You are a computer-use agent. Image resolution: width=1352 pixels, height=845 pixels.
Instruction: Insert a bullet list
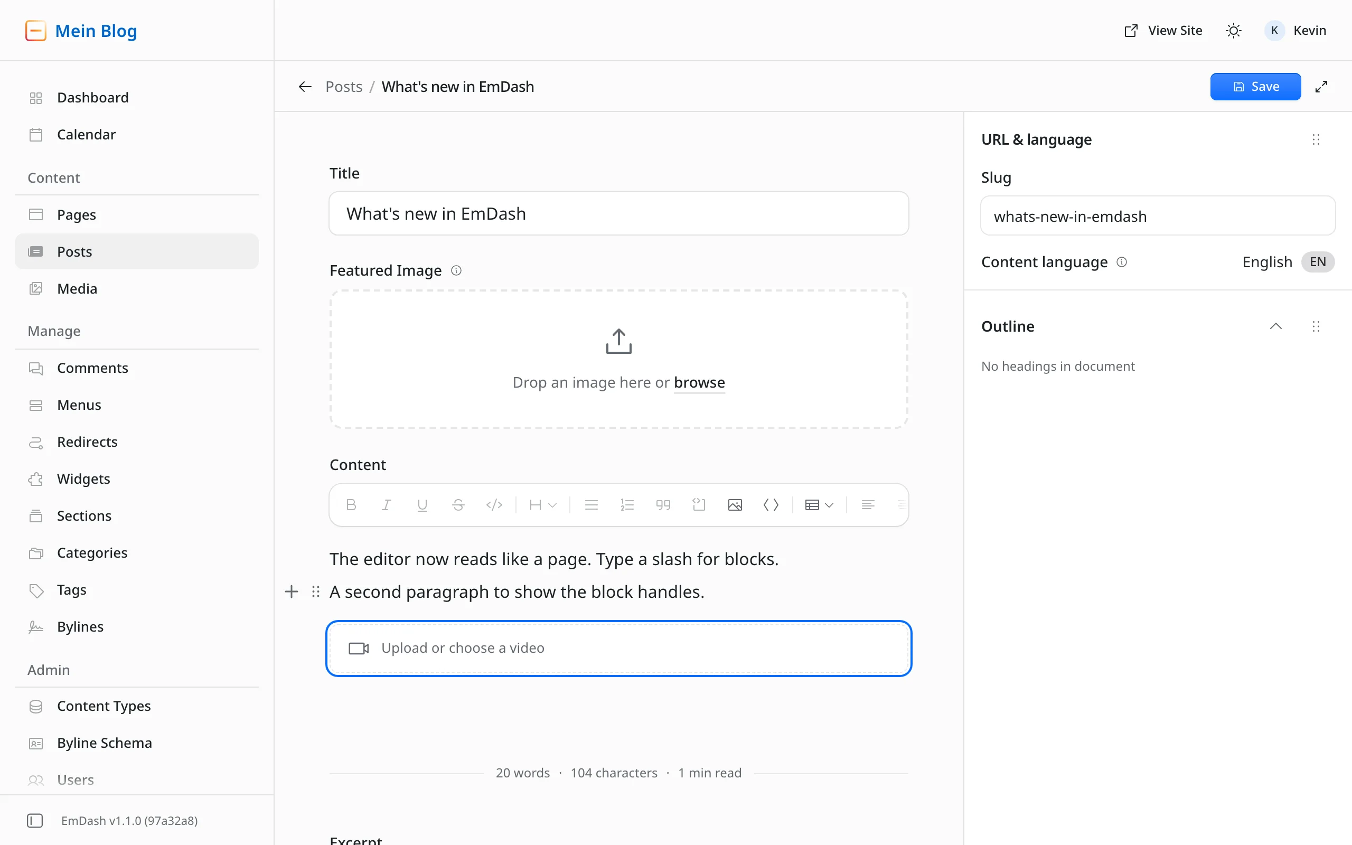pos(591,505)
